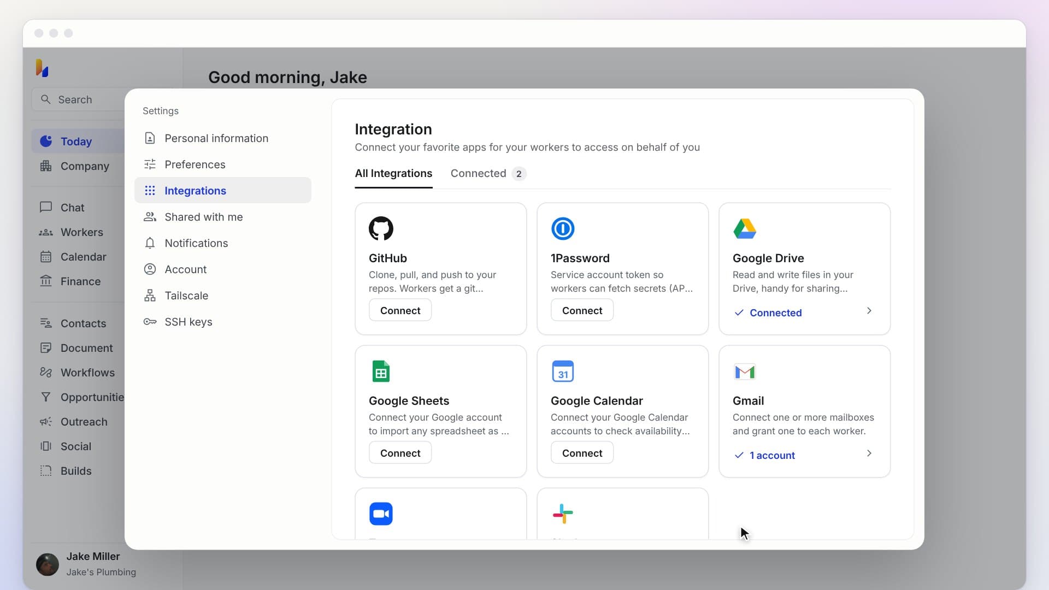Screen dimensions: 1049x590
Task: Click the Company building icon
Action: (x=46, y=166)
